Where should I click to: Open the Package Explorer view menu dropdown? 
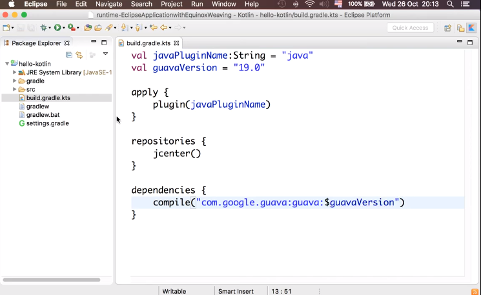[105, 54]
